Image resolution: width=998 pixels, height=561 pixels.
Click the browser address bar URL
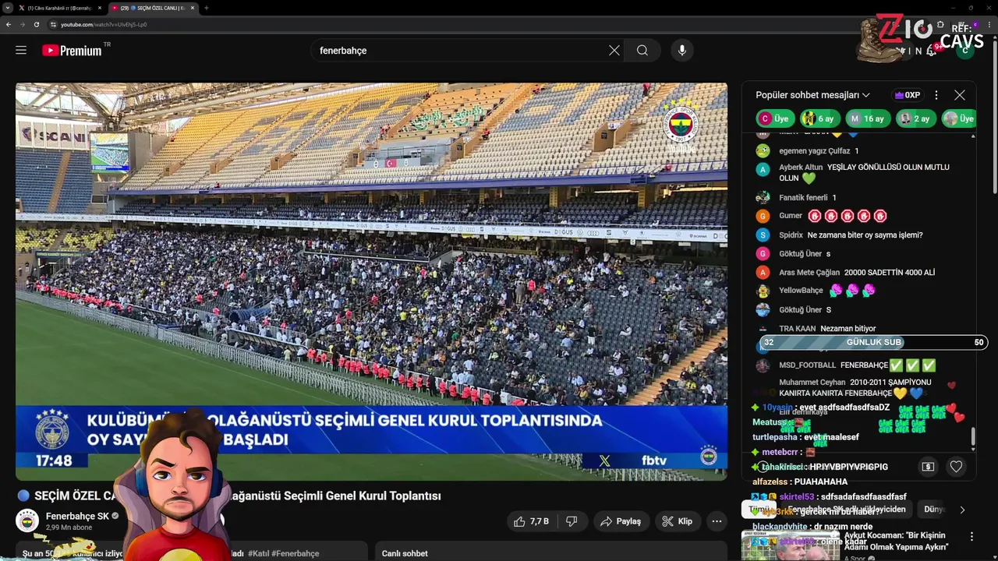pyautogui.click(x=104, y=24)
